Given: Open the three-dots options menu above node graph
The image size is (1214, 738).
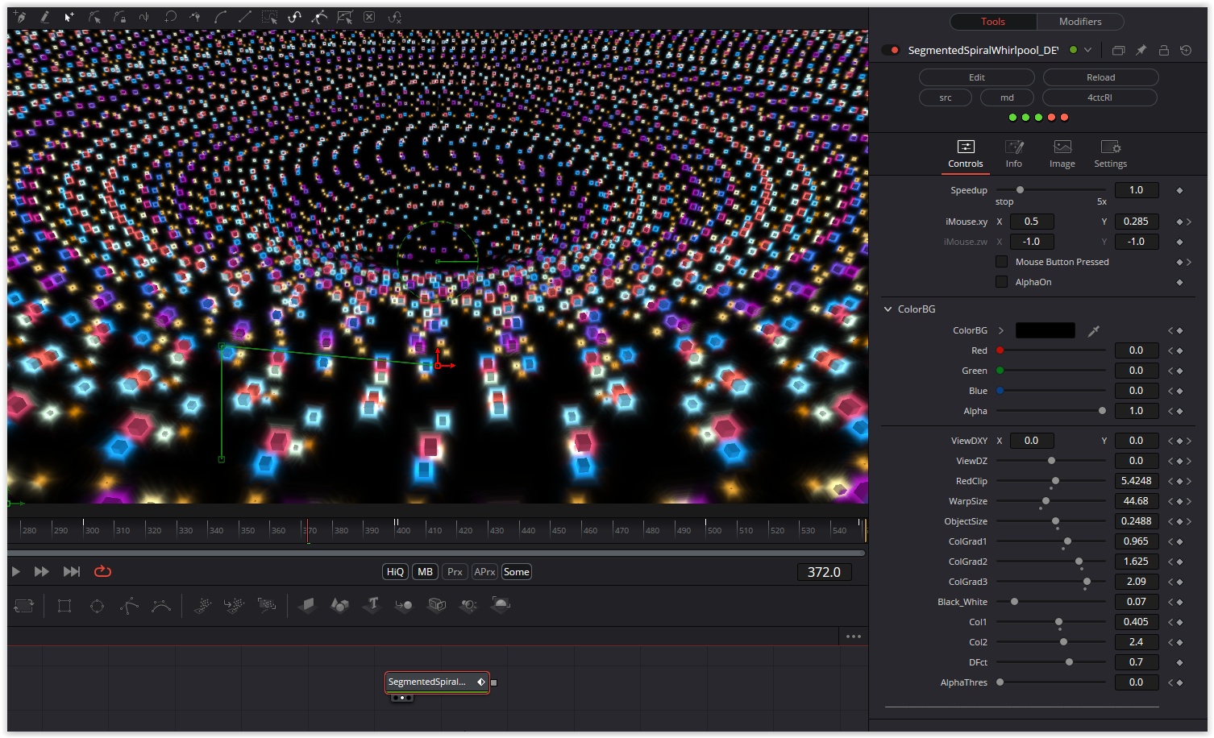Looking at the screenshot, I should pos(854,636).
